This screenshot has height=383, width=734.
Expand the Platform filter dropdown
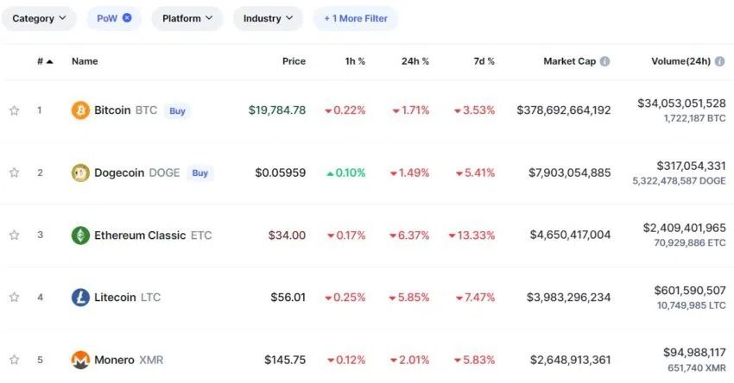coord(187,18)
